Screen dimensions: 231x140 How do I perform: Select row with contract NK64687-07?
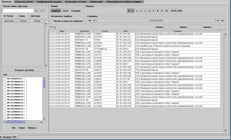point(134,40)
